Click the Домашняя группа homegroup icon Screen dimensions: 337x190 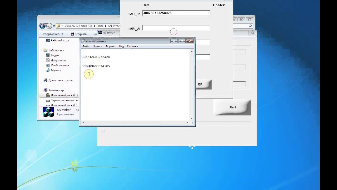45,80
